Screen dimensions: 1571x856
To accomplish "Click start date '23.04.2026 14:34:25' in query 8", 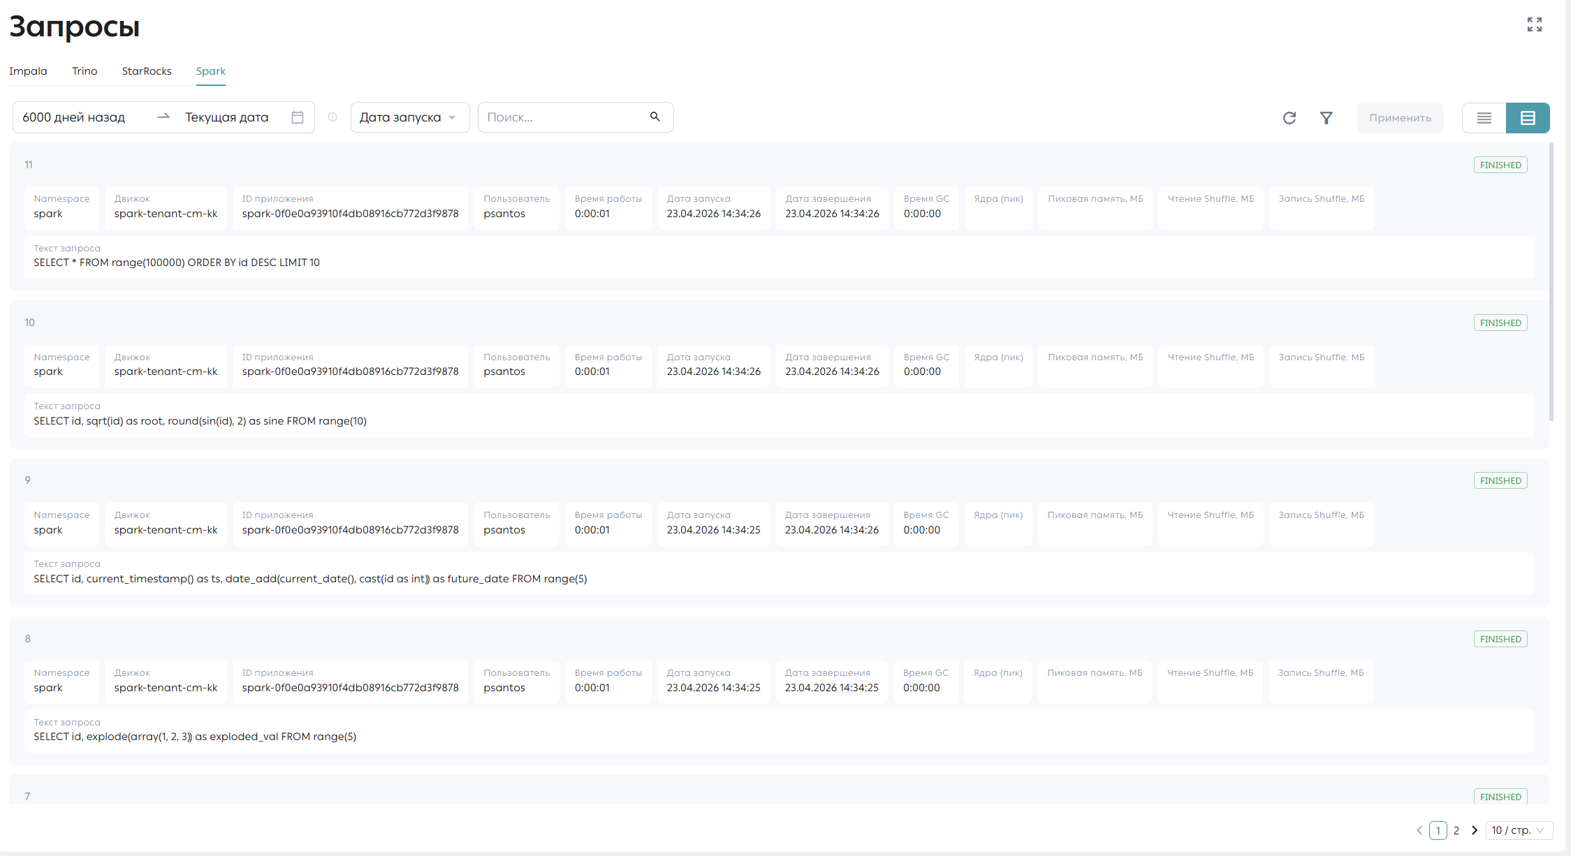I will tap(714, 688).
